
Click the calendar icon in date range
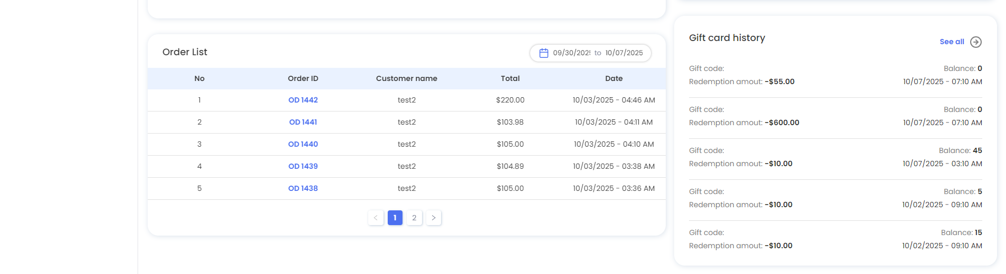click(x=543, y=53)
